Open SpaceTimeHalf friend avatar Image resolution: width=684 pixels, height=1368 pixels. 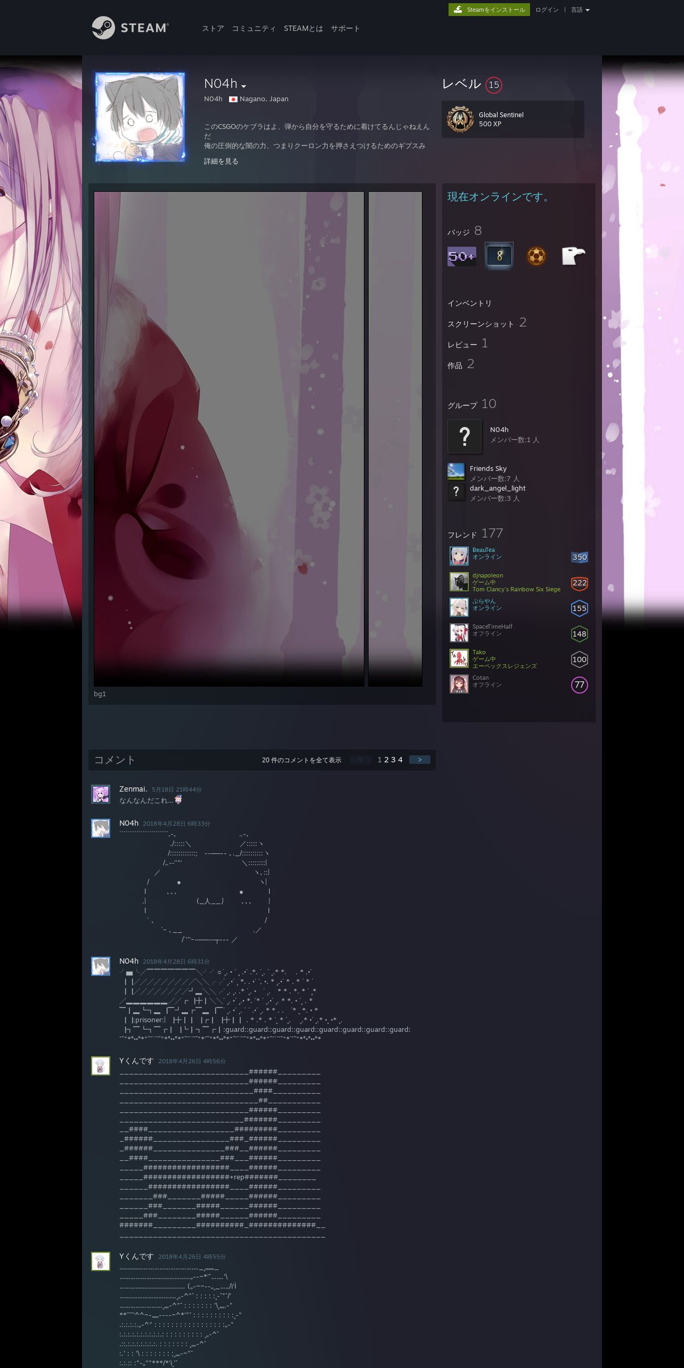tap(459, 633)
